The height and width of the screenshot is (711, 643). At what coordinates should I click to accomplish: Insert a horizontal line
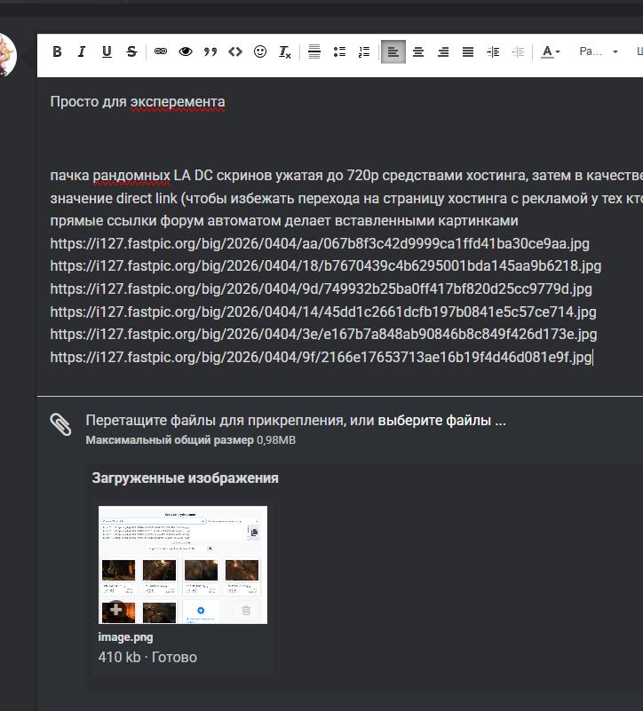[x=314, y=51]
